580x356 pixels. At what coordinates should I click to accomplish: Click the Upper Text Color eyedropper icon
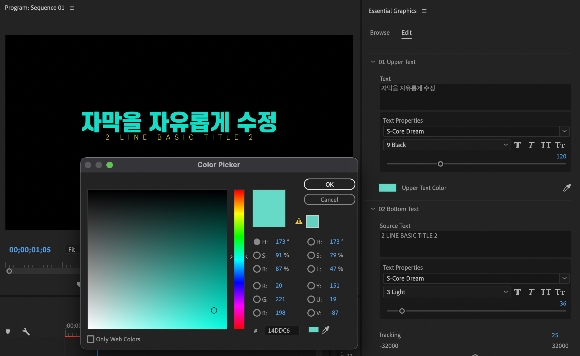click(x=567, y=188)
